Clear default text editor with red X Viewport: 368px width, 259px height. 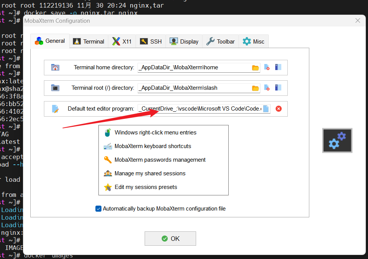pyautogui.click(x=279, y=109)
